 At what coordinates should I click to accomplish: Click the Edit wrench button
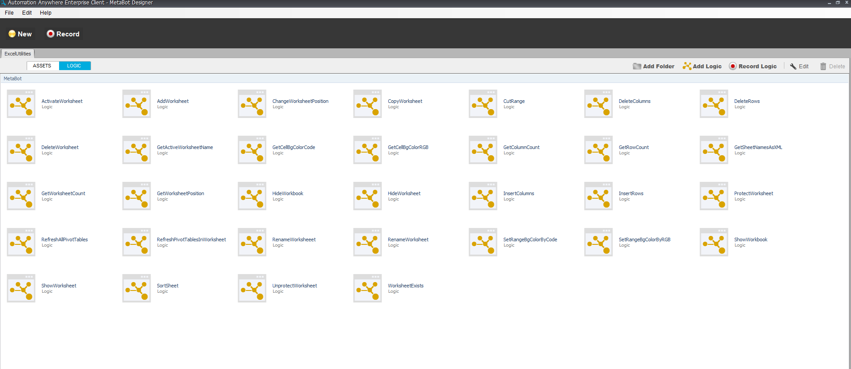(x=799, y=67)
